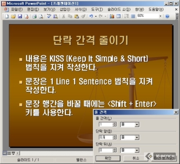This screenshot has height=164, width=180.
Task: Open the 60% zoom dropdown
Action: 160,16
